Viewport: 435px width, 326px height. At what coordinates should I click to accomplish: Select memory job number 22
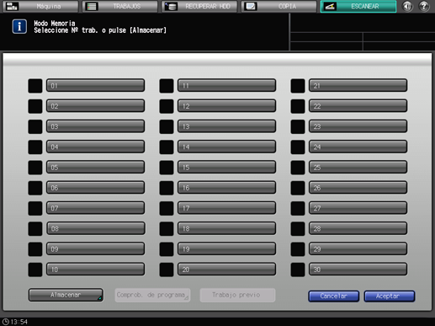pyautogui.click(x=358, y=106)
